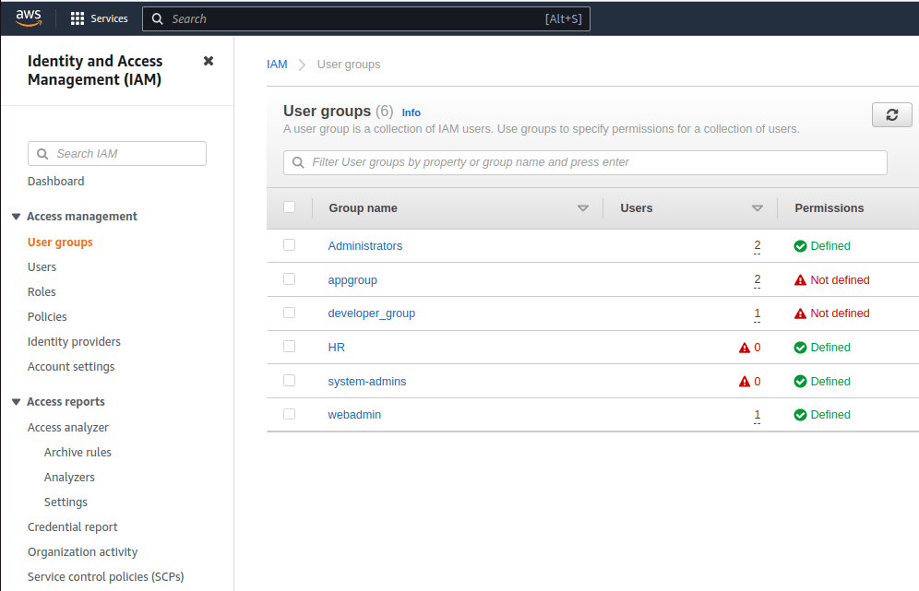
Task: Sort by the Users column arrow
Action: [x=758, y=208]
